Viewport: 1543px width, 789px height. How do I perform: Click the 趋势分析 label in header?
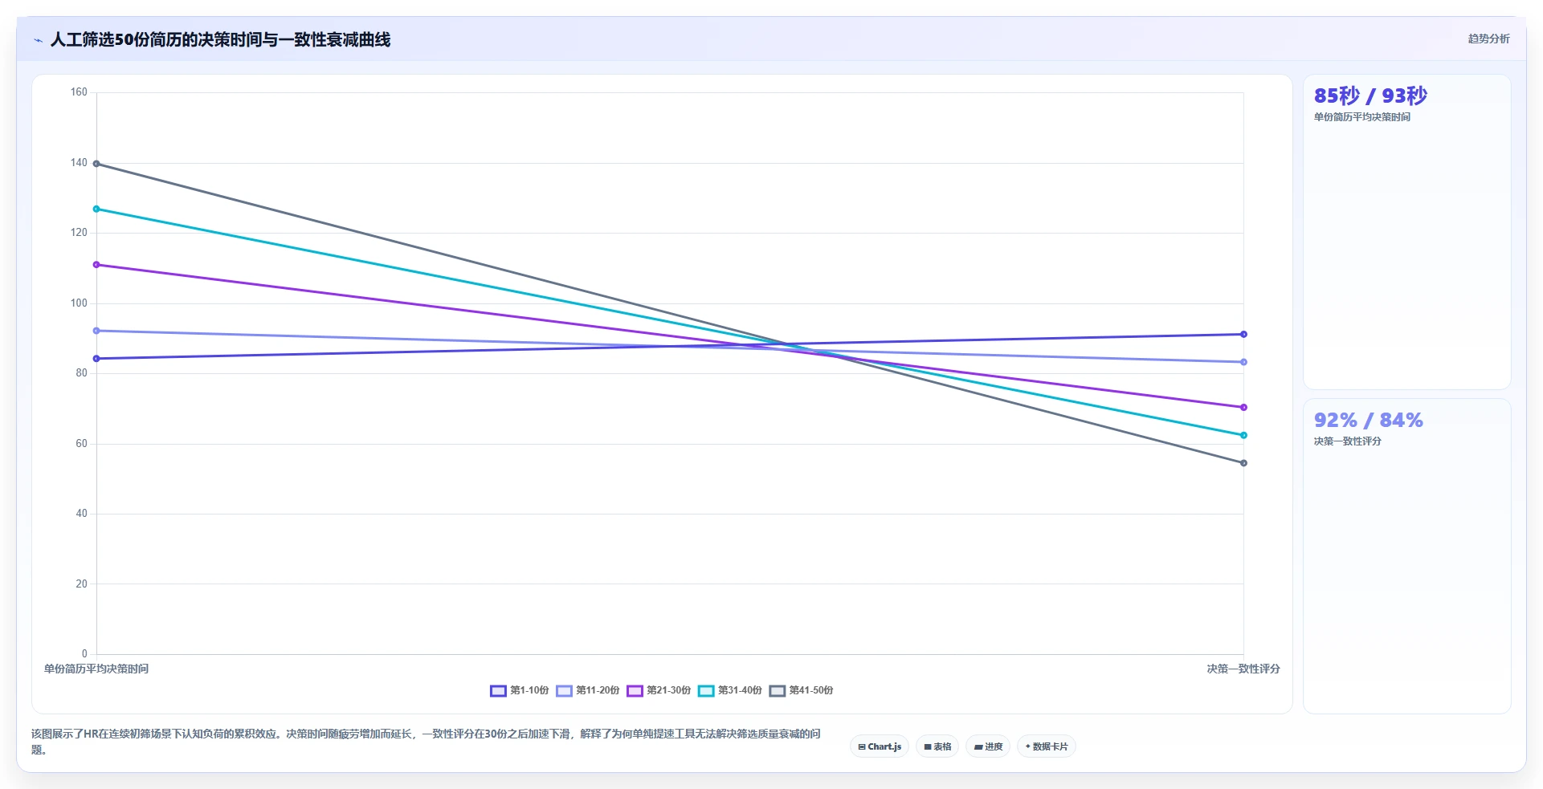1488,39
